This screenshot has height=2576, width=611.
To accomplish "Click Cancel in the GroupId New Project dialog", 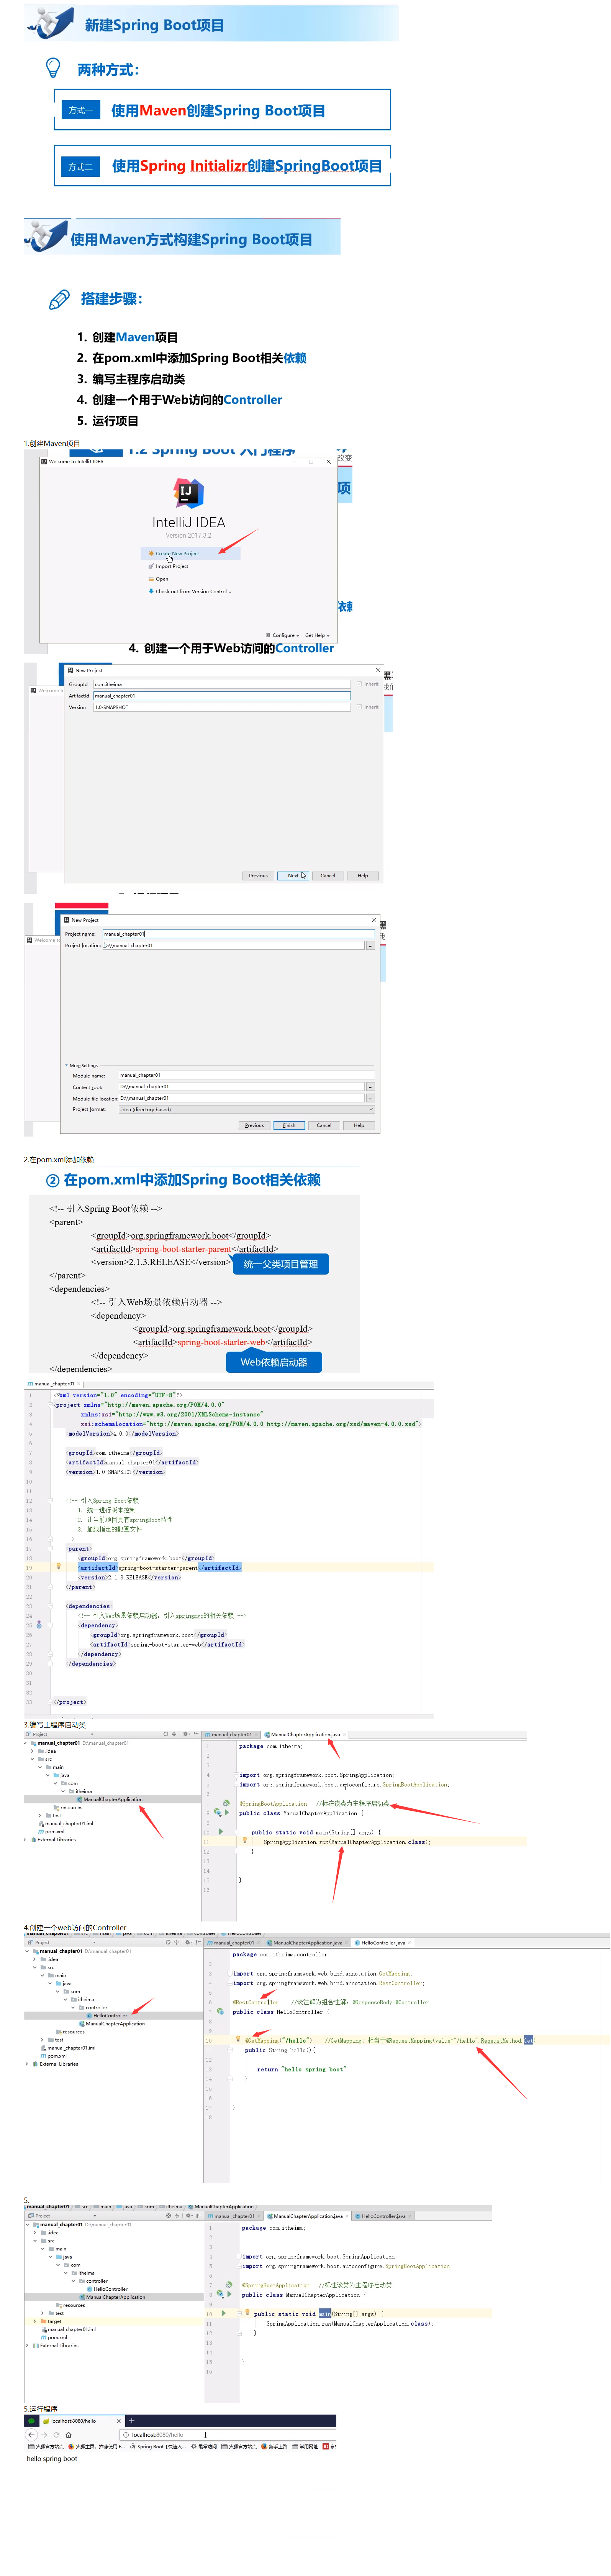I will 328,876.
